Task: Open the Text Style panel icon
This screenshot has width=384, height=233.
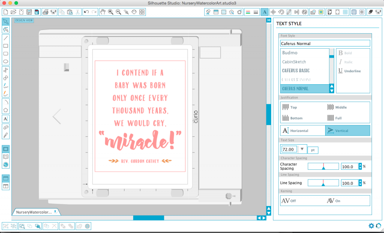Action: (264, 12)
